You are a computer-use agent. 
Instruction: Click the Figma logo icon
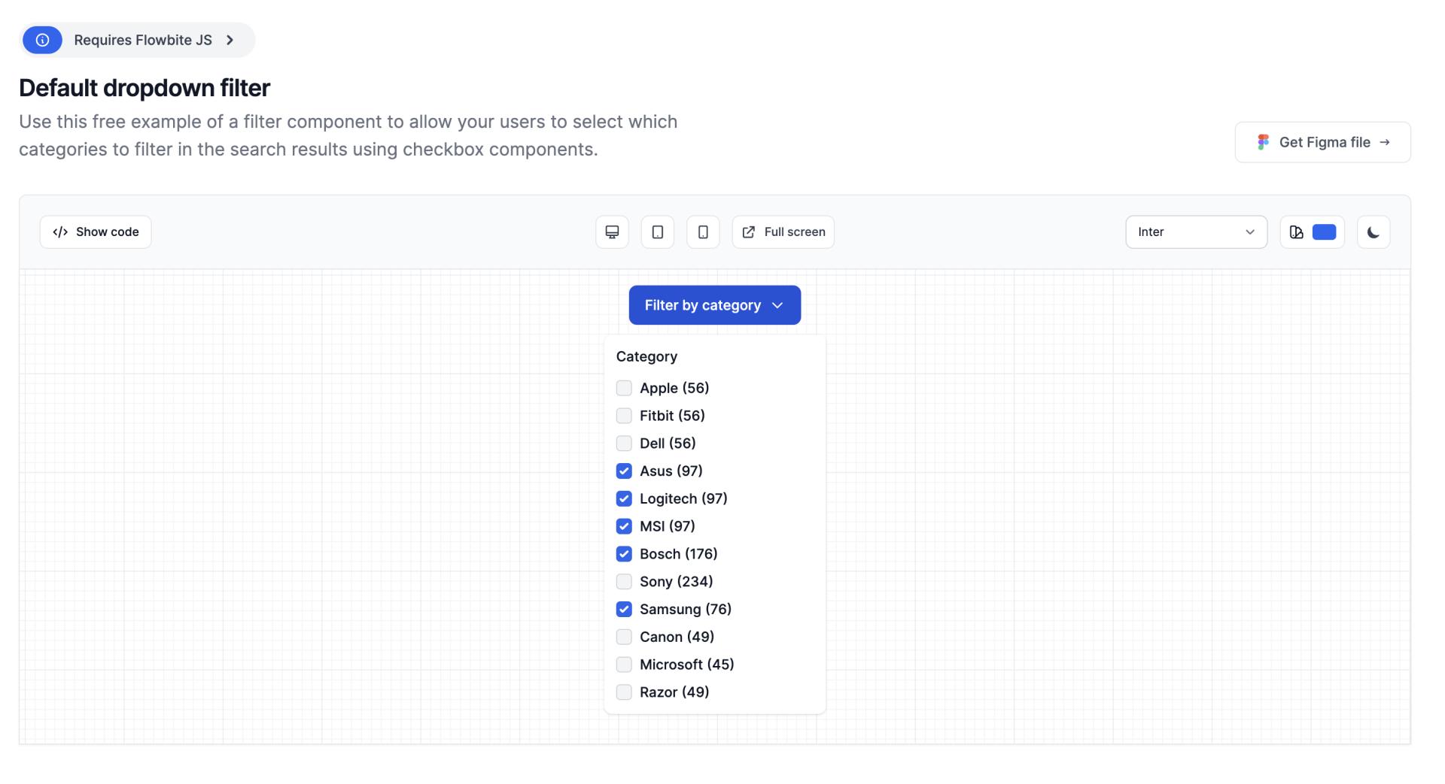point(1264,141)
